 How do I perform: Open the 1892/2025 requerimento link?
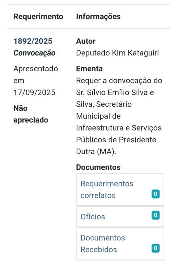tap(33, 41)
